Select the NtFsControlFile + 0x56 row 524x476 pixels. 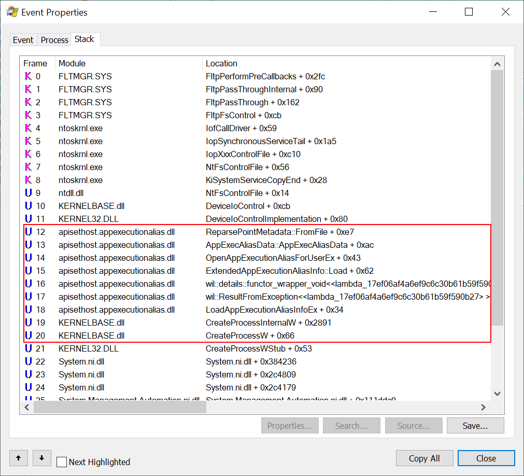[x=256, y=167]
